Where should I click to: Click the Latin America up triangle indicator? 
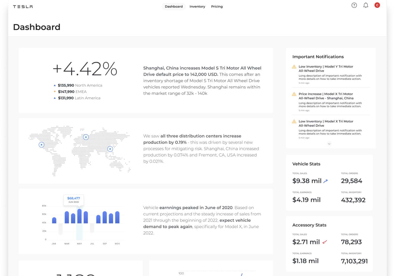[55, 98]
